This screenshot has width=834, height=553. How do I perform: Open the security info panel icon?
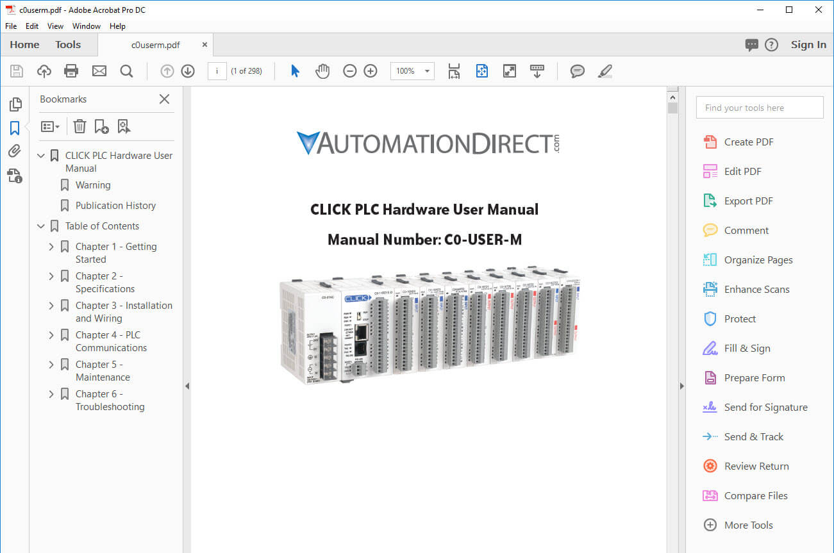(x=15, y=175)
